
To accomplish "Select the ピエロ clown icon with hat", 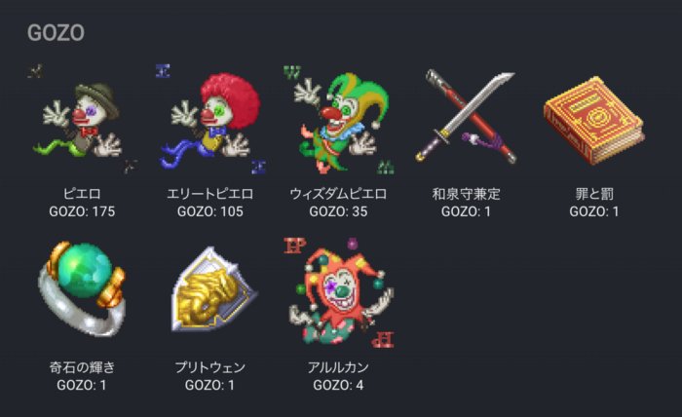I will [82, 120].
